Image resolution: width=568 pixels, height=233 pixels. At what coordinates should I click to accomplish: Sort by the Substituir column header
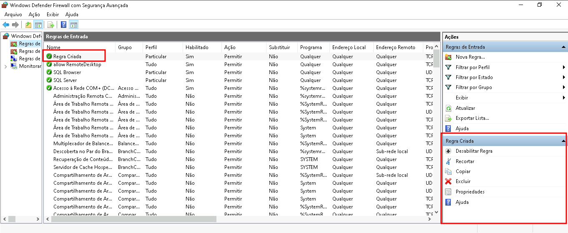[x=282, y=47]
